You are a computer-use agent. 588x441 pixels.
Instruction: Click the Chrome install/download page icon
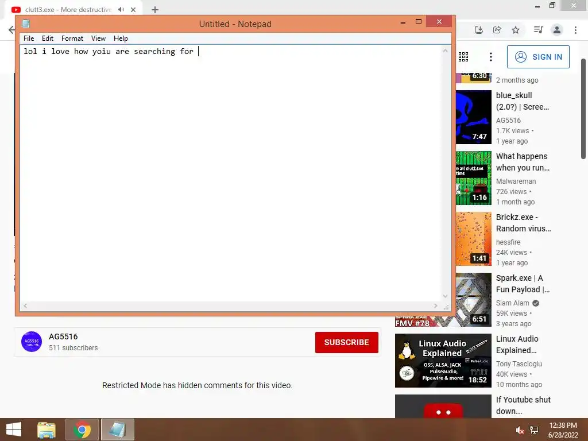(x=478, y=30)
